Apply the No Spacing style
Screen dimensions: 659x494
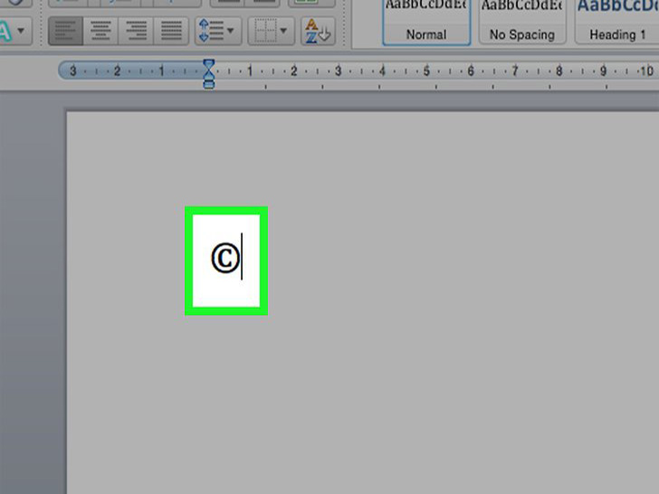(522, 22)
